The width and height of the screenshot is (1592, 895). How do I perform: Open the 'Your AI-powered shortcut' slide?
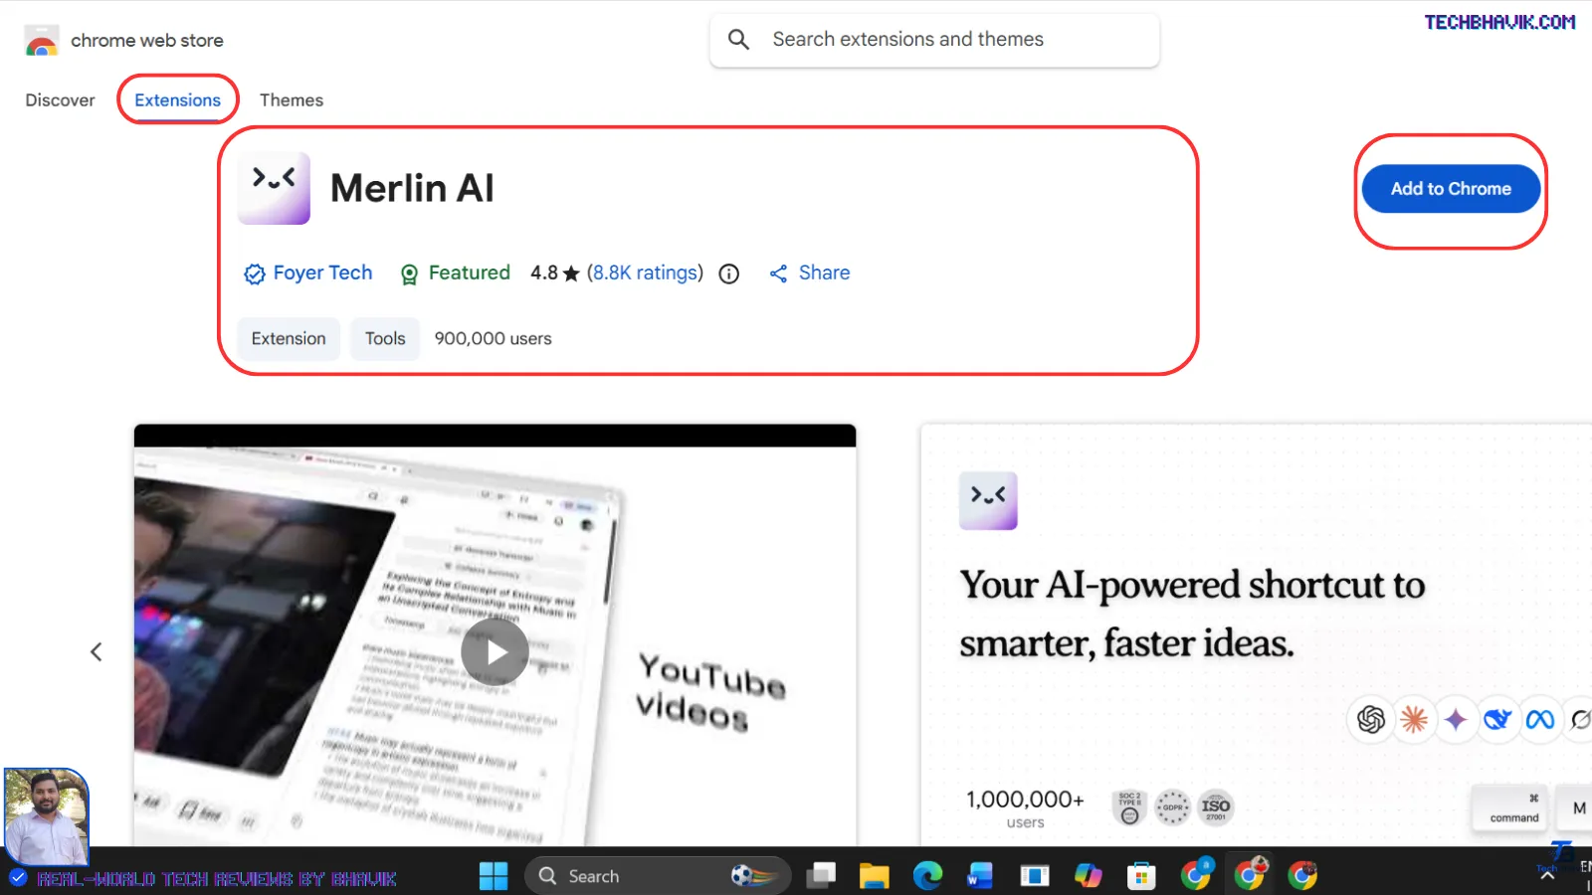click(x=1256, y=634)
